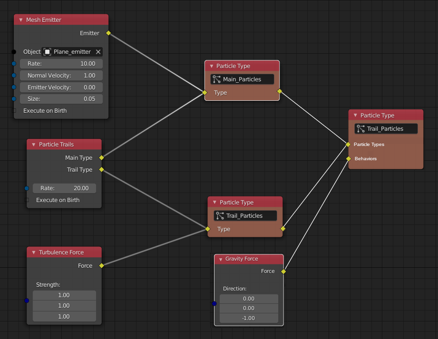Collapse the Gravity Force node
This screenshot has height=339, width=438.
click(221, 259)
